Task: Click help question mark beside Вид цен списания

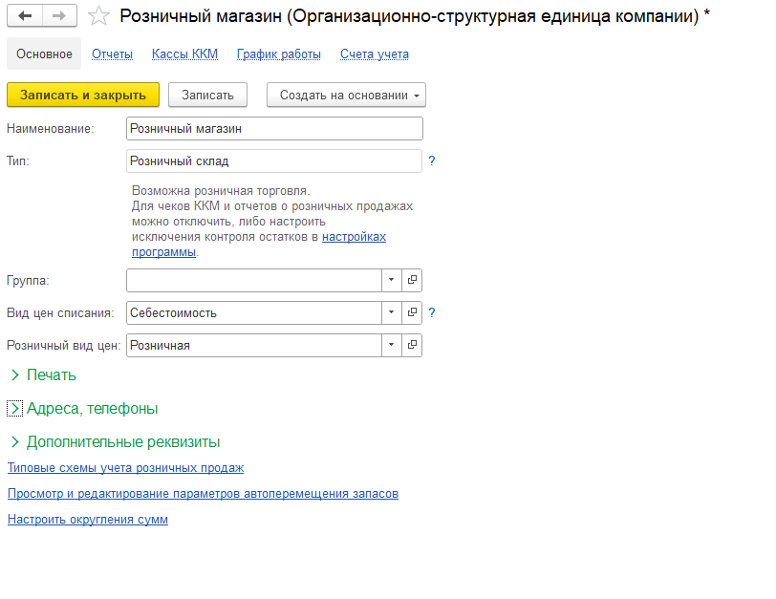Action: [x=432, y=312]
